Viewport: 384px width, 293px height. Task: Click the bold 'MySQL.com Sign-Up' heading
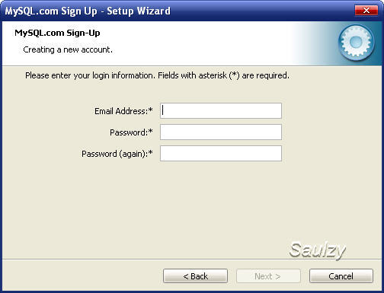pos(57,33)
